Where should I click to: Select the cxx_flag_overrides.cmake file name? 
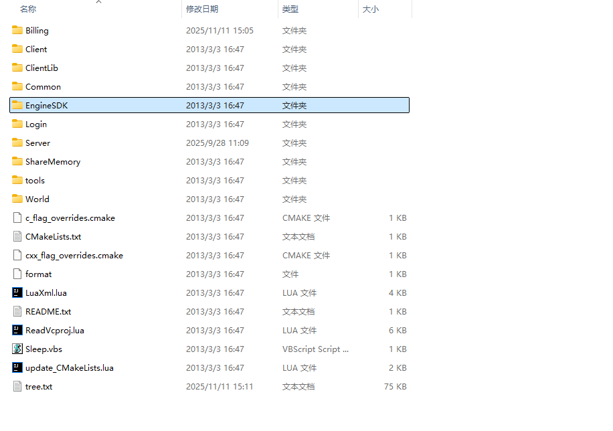74,255
